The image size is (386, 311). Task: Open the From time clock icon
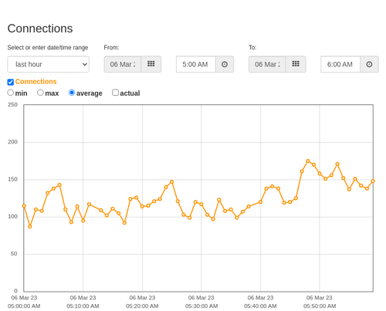coord(225,64)
